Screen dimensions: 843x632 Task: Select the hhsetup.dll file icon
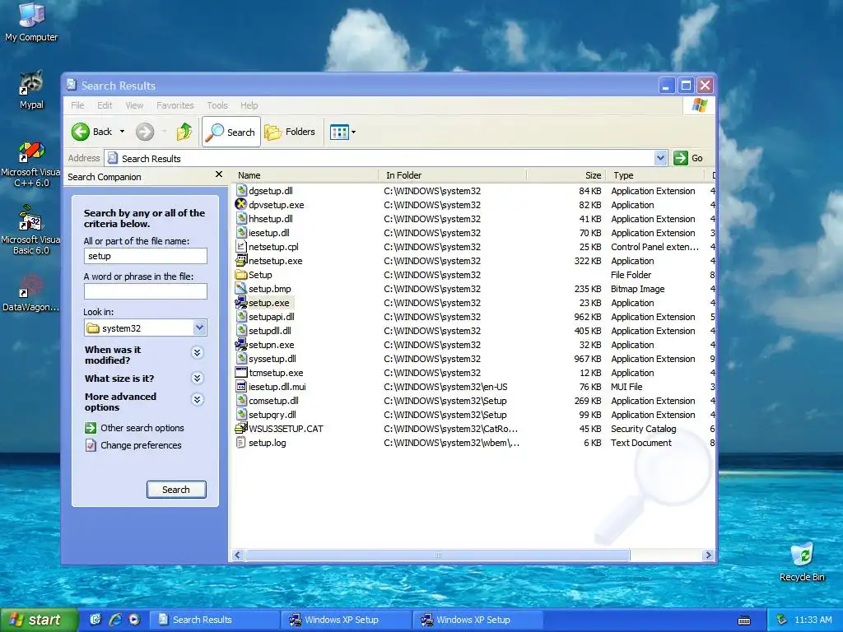click(x=241, y=219)
